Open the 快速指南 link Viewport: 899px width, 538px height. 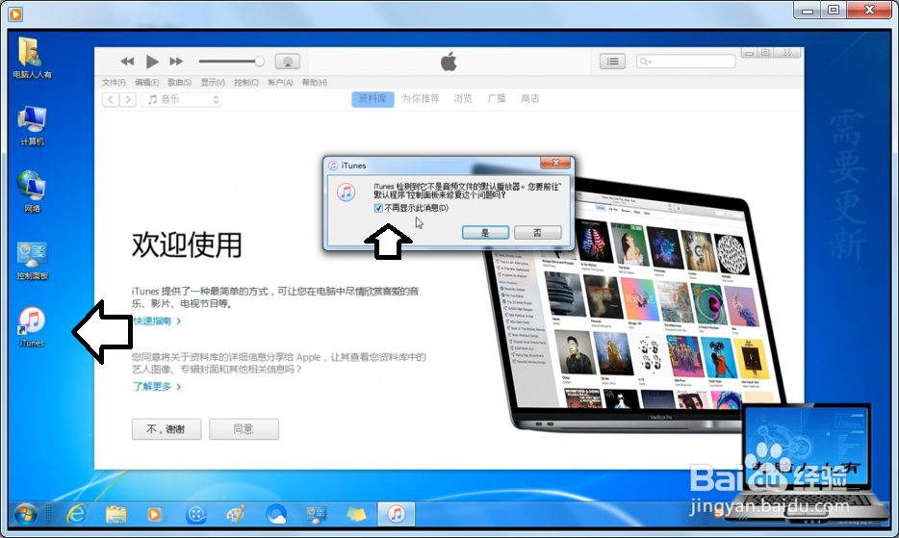[x=157, y=321]
